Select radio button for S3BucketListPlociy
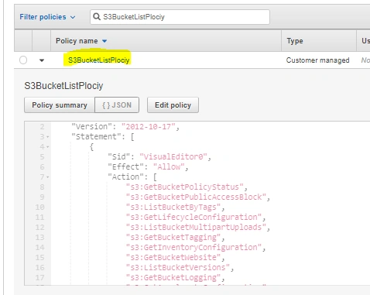Viewport: 370px width, 295px height. point(23,60)
